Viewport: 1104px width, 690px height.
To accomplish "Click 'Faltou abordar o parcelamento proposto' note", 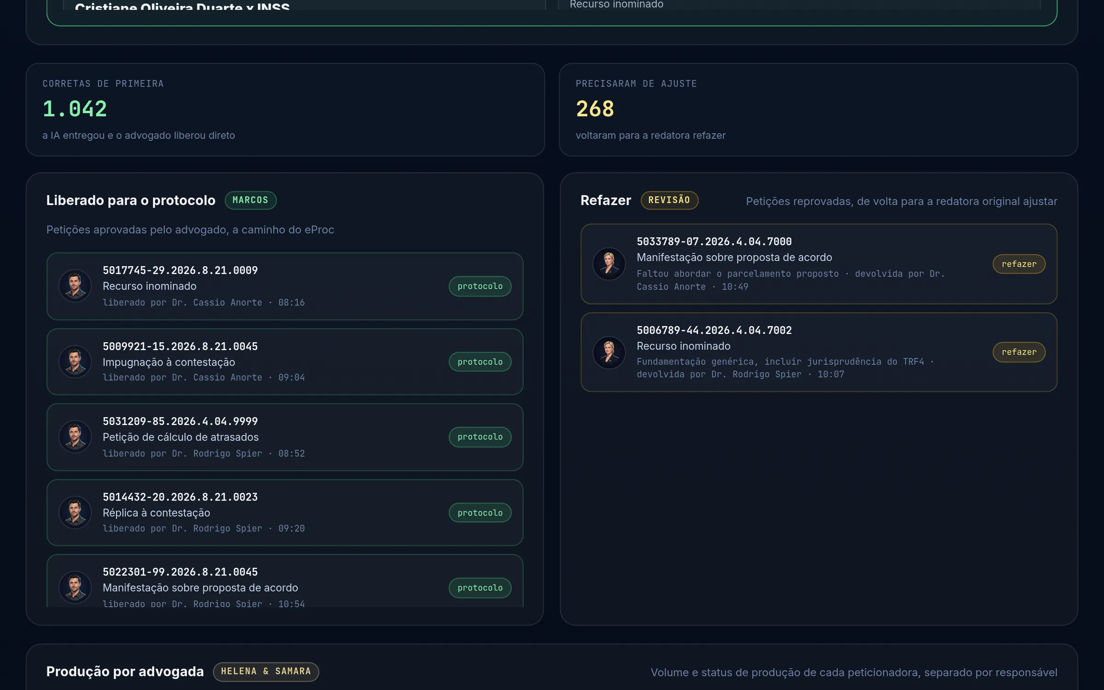I will point(737,274).
